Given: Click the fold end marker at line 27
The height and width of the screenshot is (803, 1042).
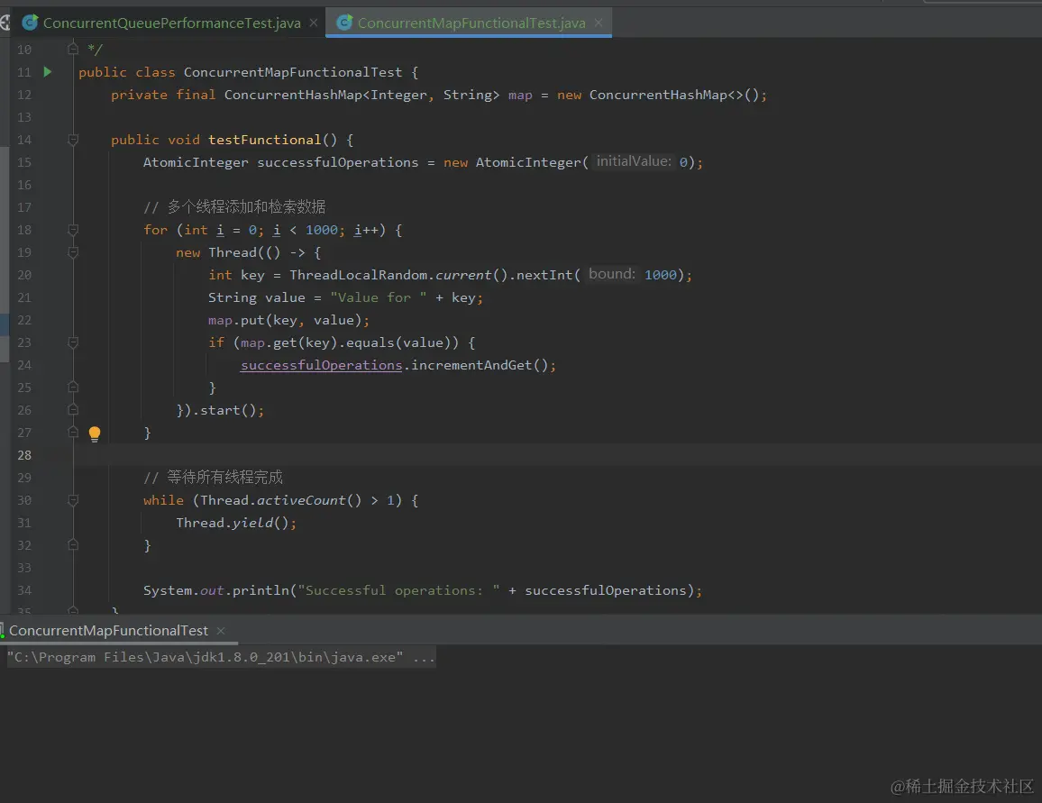Looking at the screenshot, I should (x=73, y=432).
